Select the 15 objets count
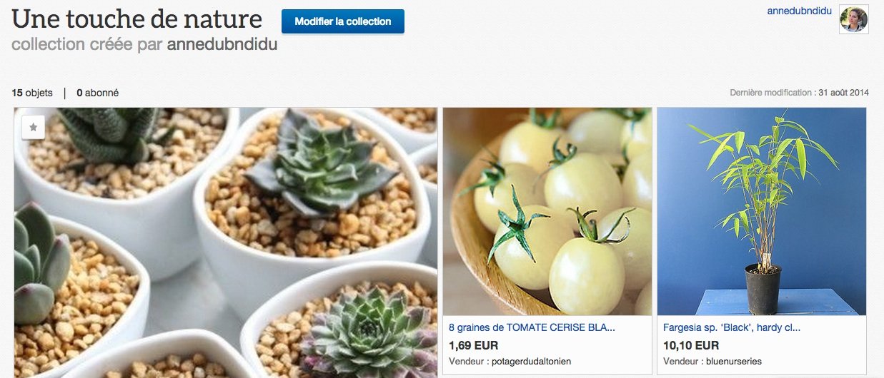This screenshot has height=378, width=884. [32, 93]
